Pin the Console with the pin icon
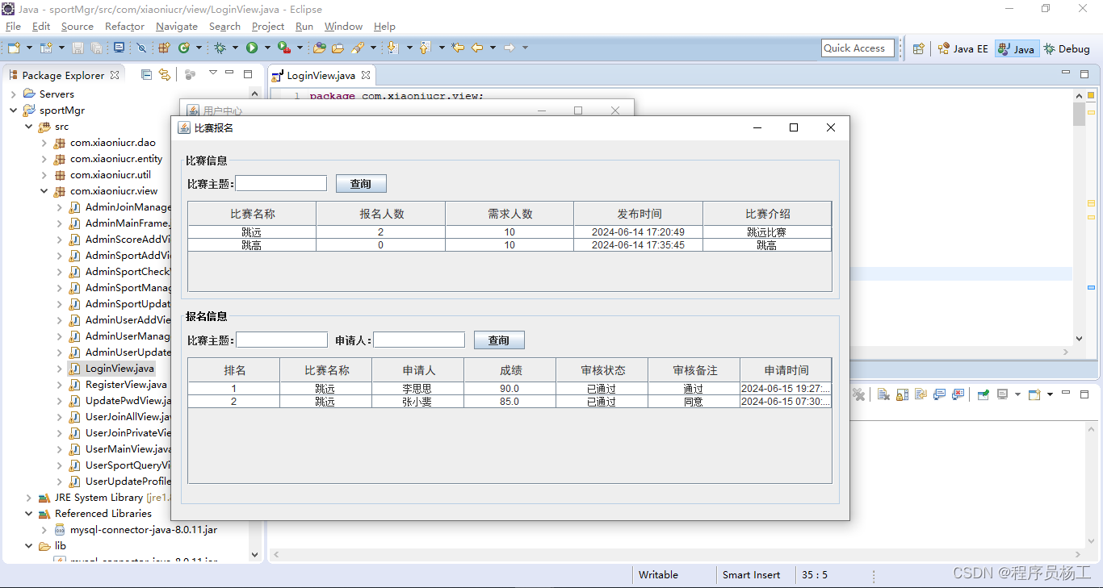This screenshot has width=1103, height=588. (983, 394)
